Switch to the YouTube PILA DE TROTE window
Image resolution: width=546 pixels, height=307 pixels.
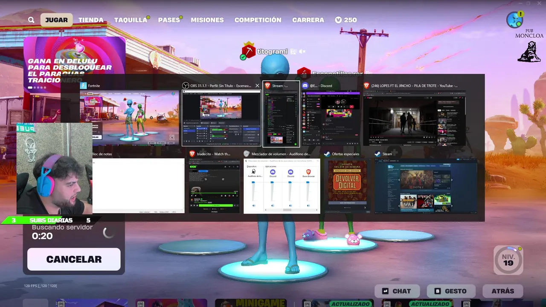pos(414,118)
